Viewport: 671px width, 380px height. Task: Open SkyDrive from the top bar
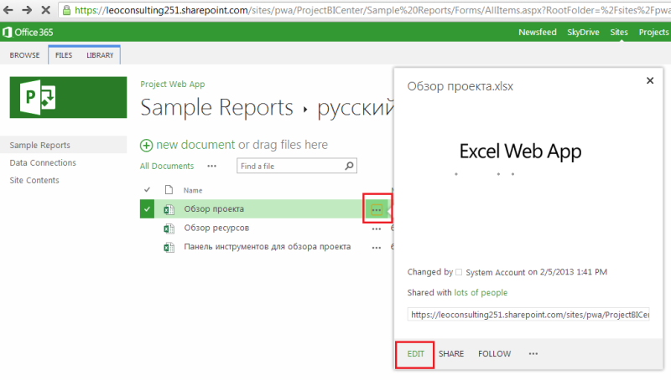pyautogui.click(x=583, y=32)
